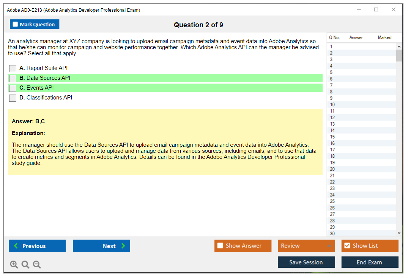Screen dimensions: 408x278
Task: Toggle the Show Answer checkbox
Action: [x=221, y=246]
